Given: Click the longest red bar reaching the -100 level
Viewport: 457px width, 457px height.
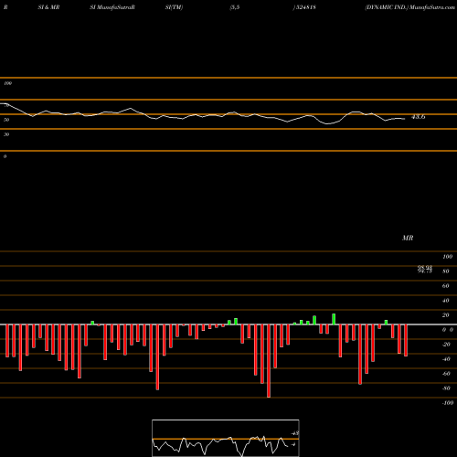Looking at the screenshot, I should click(x=269, y=361).
